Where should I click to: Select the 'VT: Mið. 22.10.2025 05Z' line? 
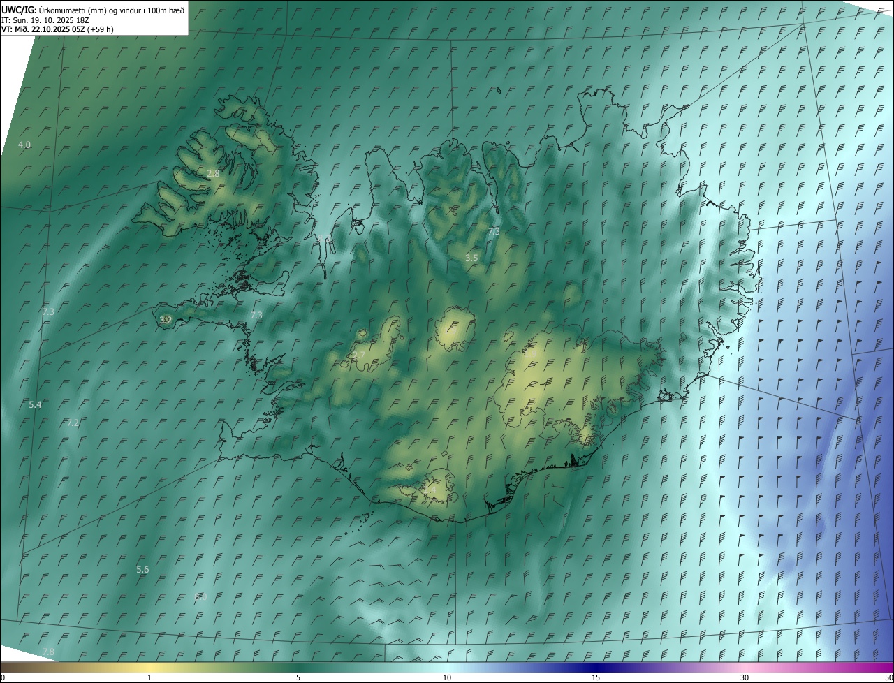43,29
